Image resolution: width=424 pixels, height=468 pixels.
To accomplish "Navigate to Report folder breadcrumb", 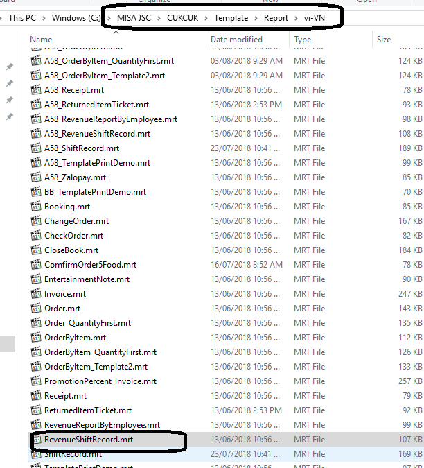I will click(276, 18).
